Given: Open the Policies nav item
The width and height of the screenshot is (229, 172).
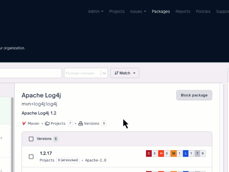Looking at the screenshot, I should point(203,11).
